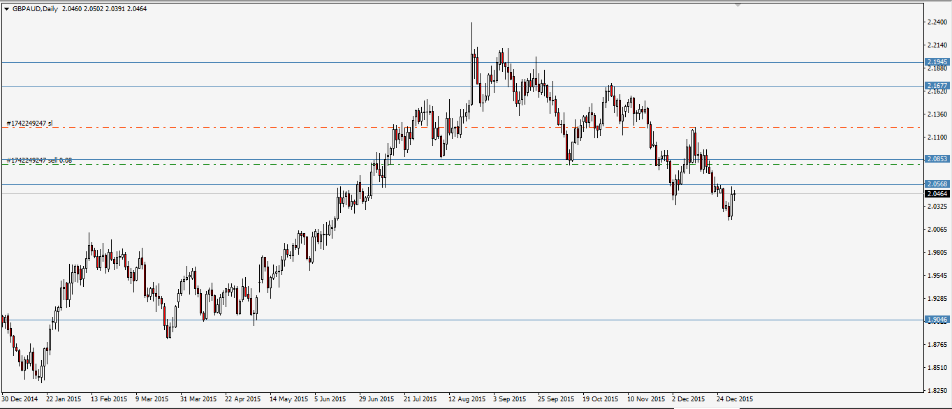Click the 1.9805 price axis value

(x=937, y=253)
